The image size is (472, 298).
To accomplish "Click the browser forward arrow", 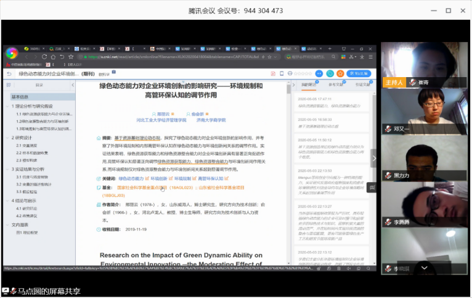I will coord(36,57).
